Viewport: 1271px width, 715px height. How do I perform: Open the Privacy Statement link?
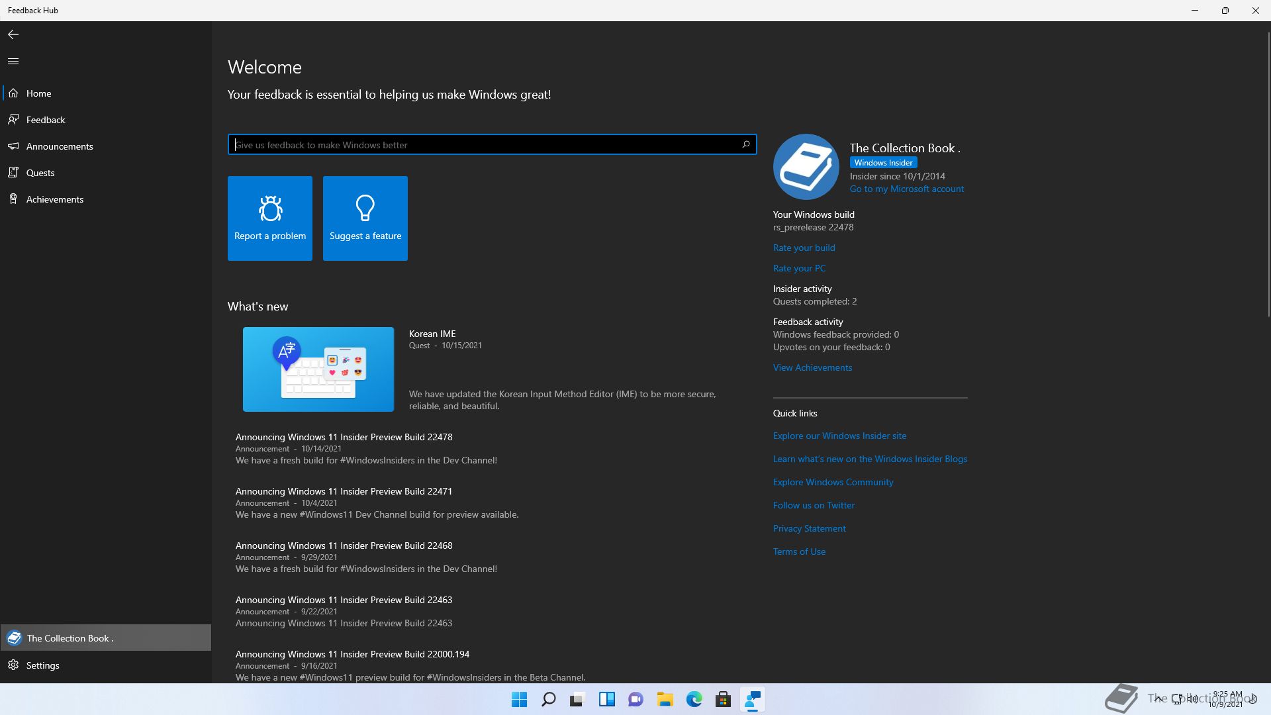[x=809, y=528]
